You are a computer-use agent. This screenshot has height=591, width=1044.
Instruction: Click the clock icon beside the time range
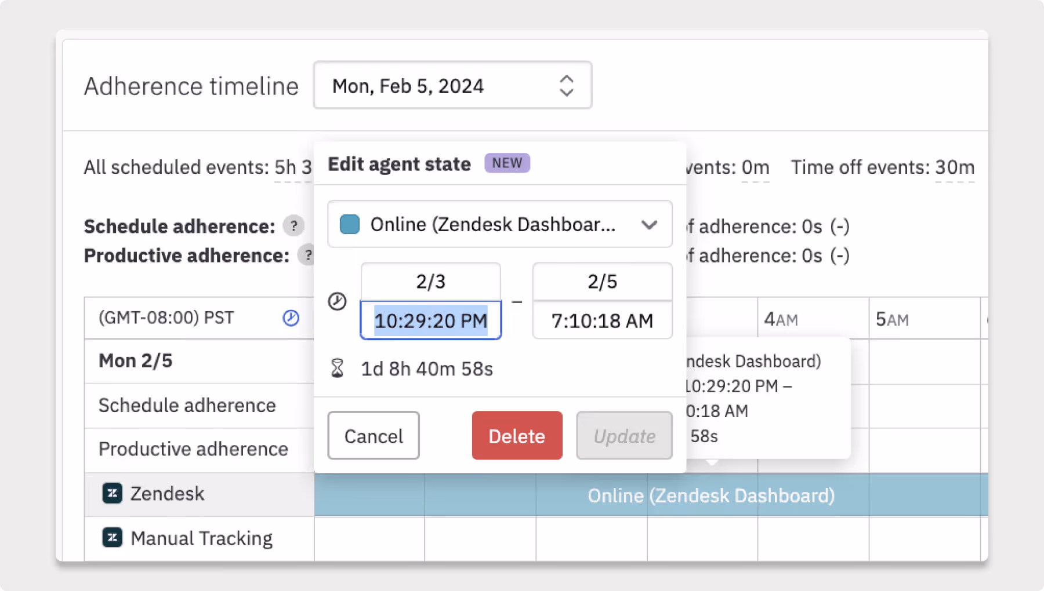(x=337, y=301)
